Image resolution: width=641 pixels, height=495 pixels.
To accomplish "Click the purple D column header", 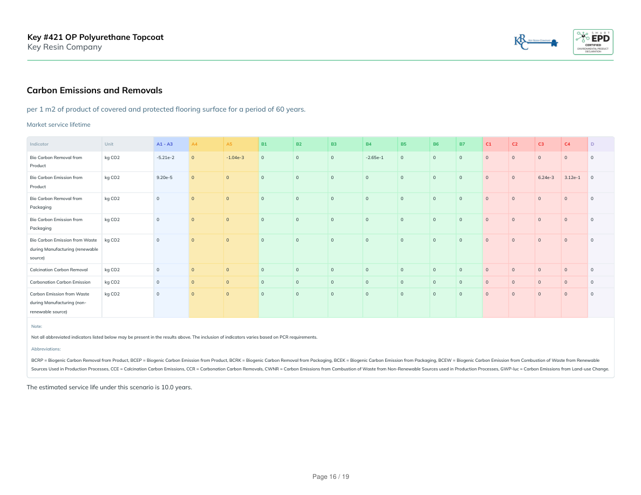I will [x=592, y=144].
